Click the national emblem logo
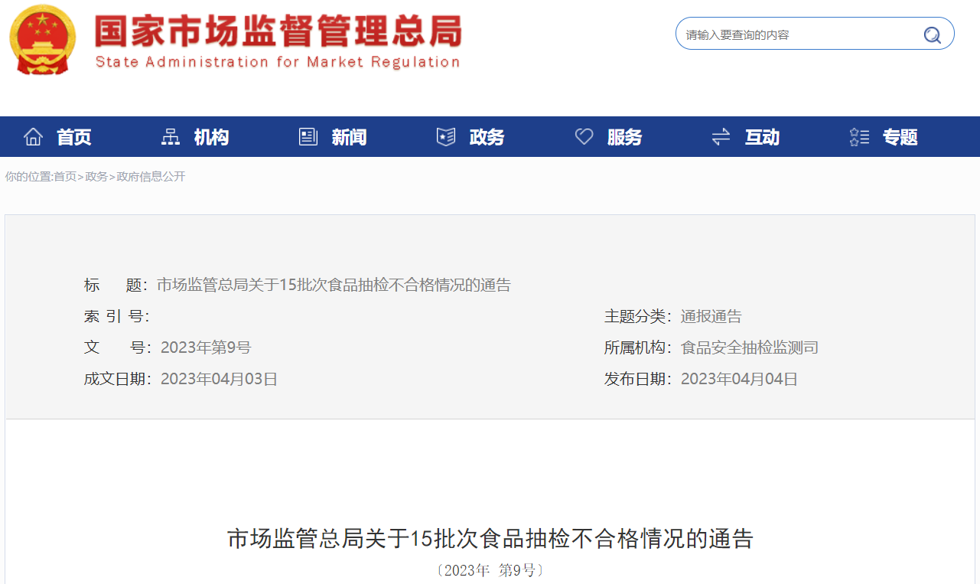The width and height of the screenshot is (980, 584). 44,40
